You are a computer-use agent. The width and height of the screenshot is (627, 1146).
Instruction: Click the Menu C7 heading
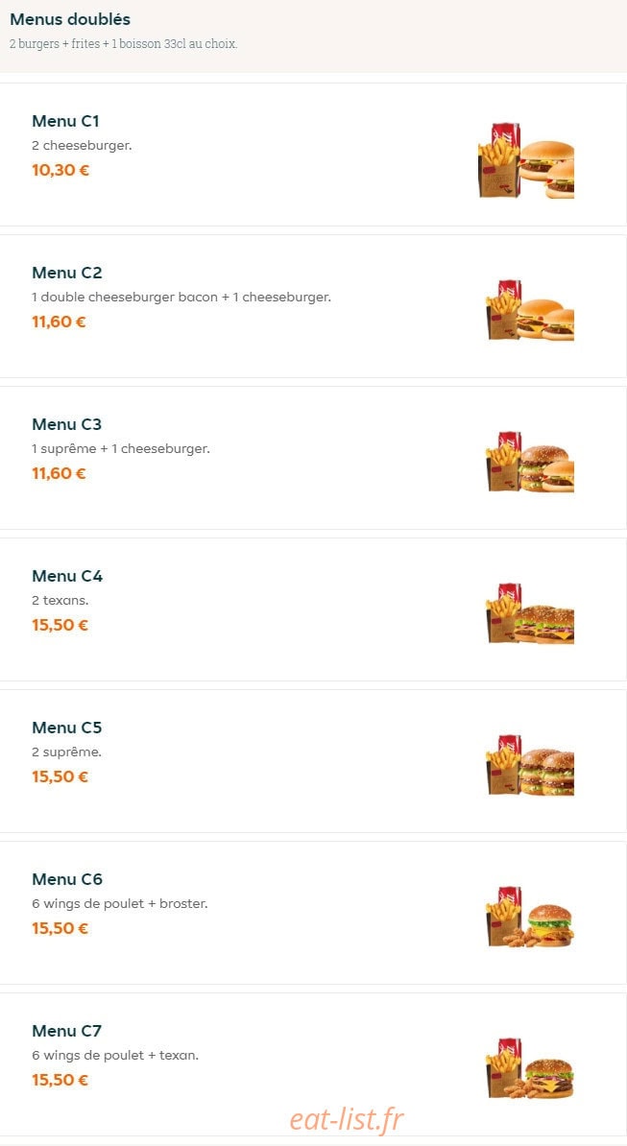[x=66, y=1031]
